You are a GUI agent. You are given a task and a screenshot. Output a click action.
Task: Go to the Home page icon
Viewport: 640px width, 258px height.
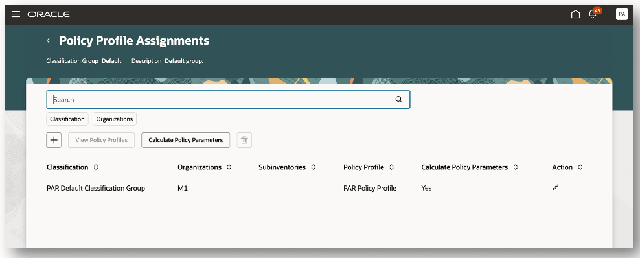[575, 14]
